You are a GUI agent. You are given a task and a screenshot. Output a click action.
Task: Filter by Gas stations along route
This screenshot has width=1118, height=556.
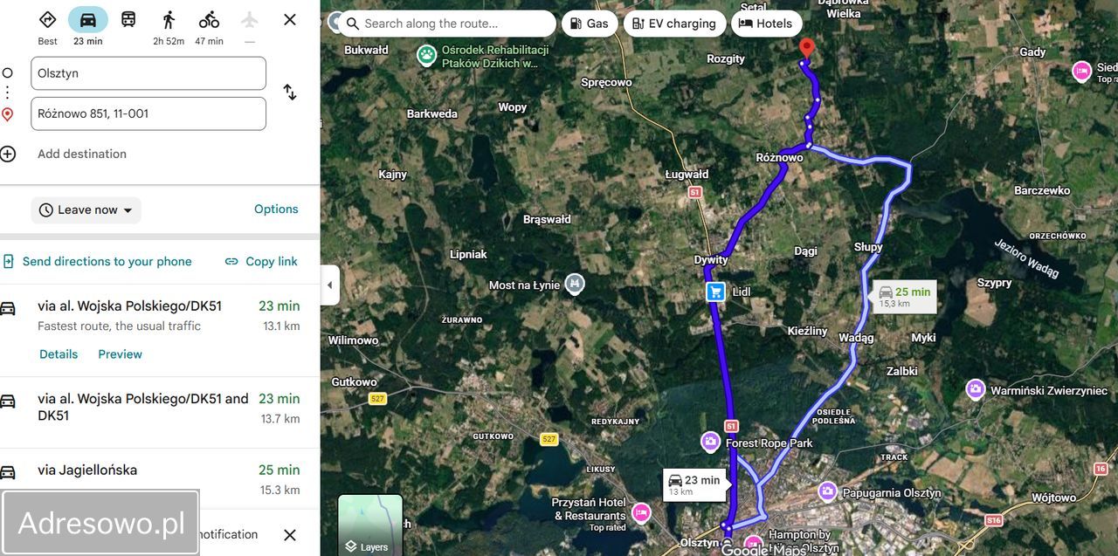coord(589,24)
